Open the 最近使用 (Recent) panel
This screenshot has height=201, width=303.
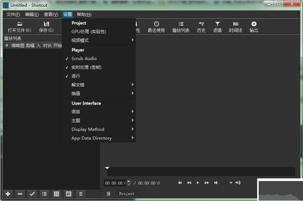point(156,27)
